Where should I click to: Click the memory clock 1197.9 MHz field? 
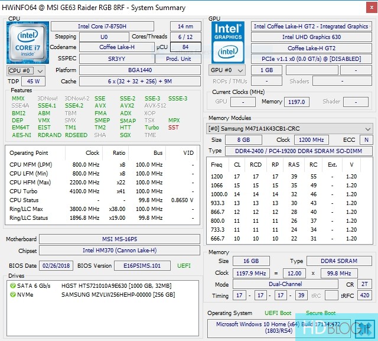(x=251, y=273)
